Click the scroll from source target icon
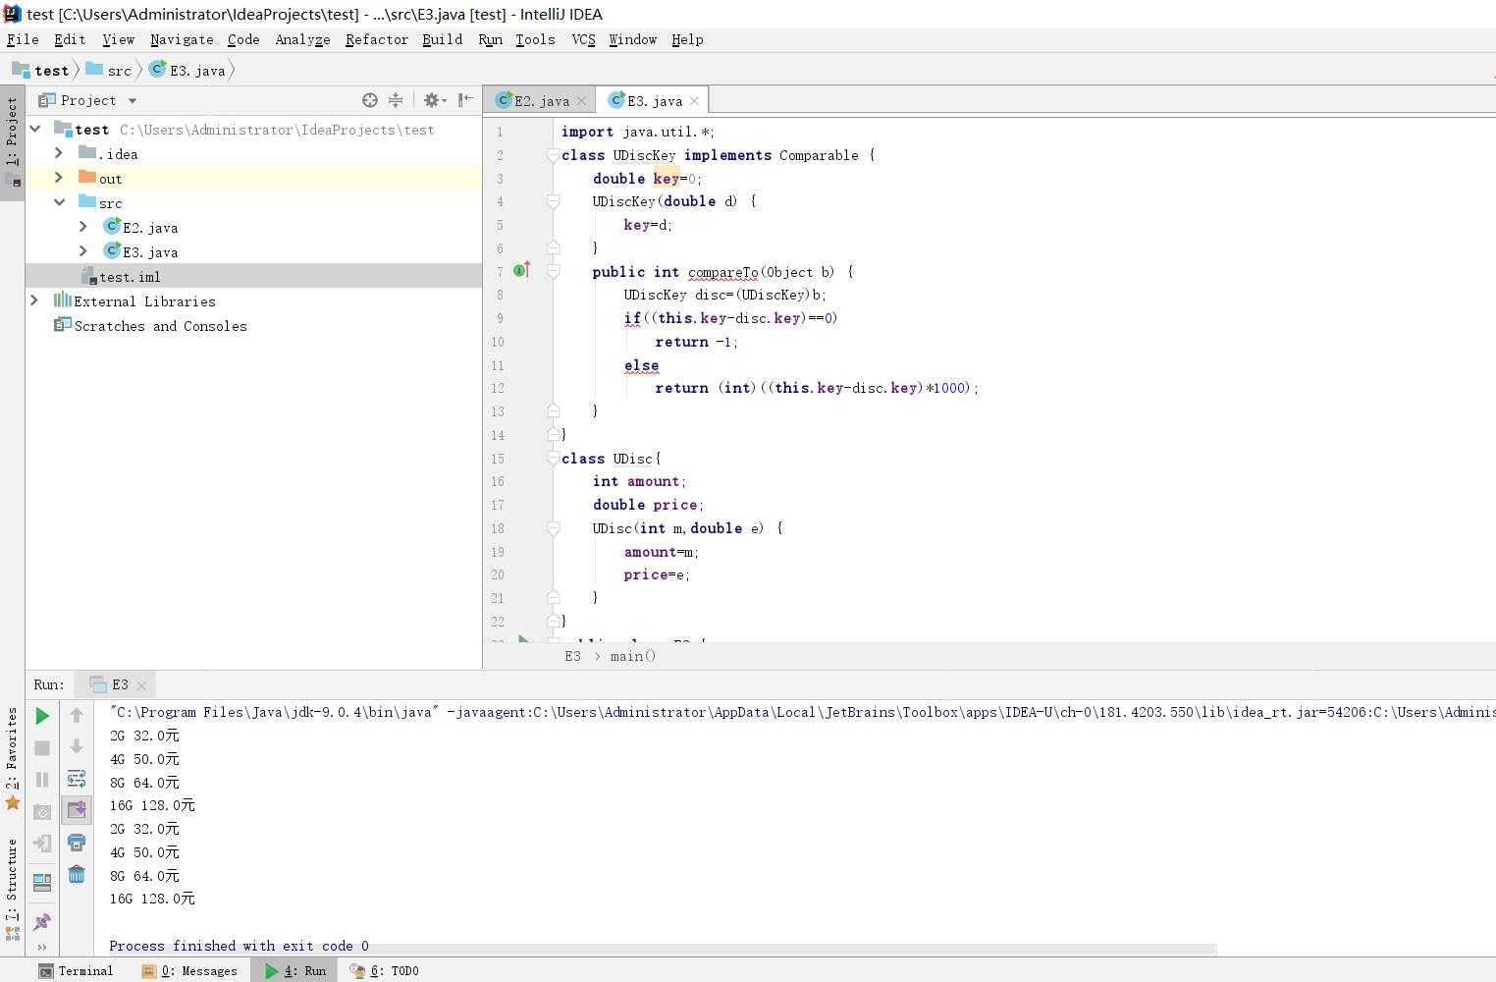The image size is (1496, 982). click(370, 100)
